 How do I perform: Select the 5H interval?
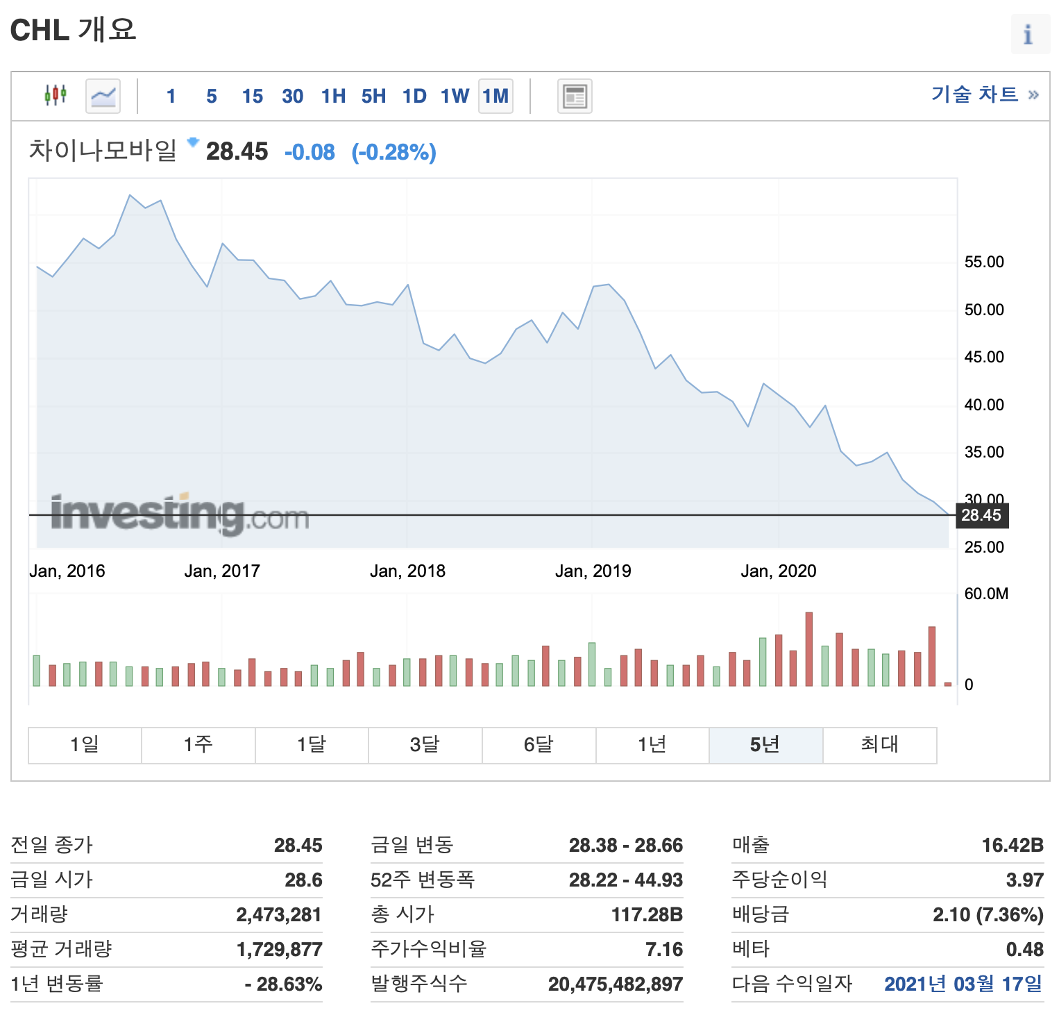pyautogui.click(x=373, y=96)
